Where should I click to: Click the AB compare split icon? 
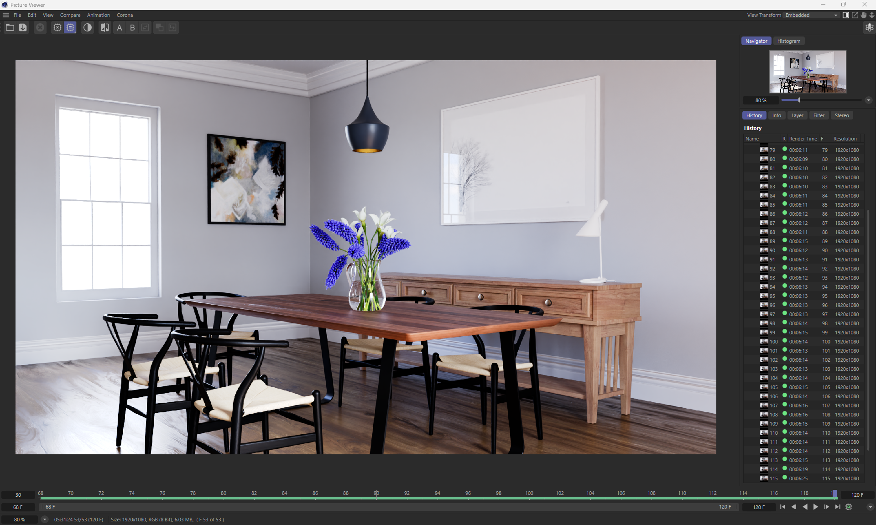pyautogui.click(x=105, y=27)
